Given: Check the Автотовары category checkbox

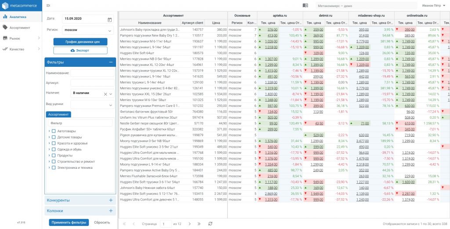Looking at the screenshot, I should [x=54, y=131].
